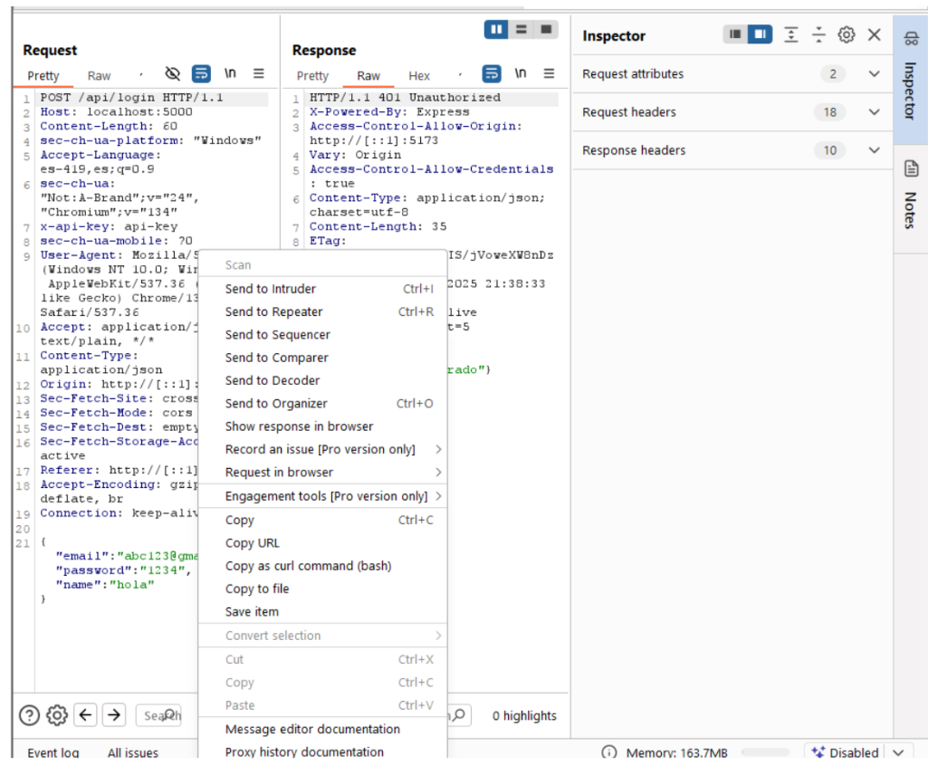Image resolution: width=938 pixels, height=775 pixels.
Task: Choose Send to Intruder
Action: tap(323, 289)
